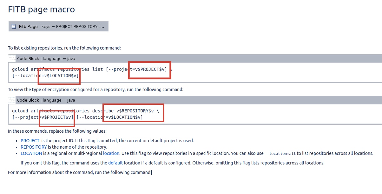This screenshot has width=382, height=194.
Task: Open the uppercase LOCATION link
Action: click(31, 153)
